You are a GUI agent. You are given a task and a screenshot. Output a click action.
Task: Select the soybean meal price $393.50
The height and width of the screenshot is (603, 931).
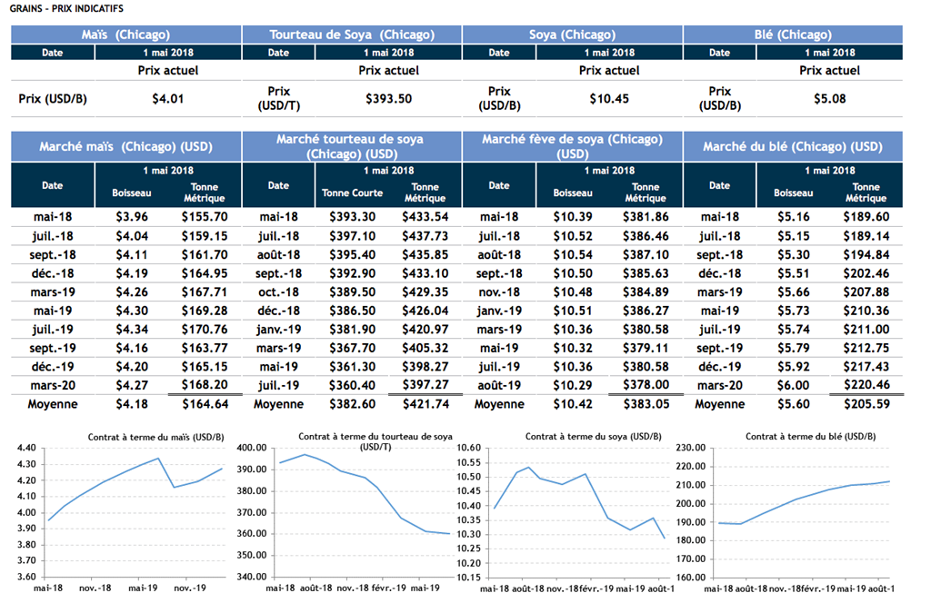pyautogui.click(x=388, y=99)
